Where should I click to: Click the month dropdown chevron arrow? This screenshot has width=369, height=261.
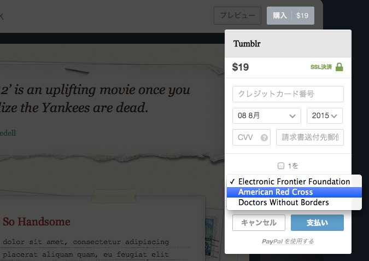(292, 116)
